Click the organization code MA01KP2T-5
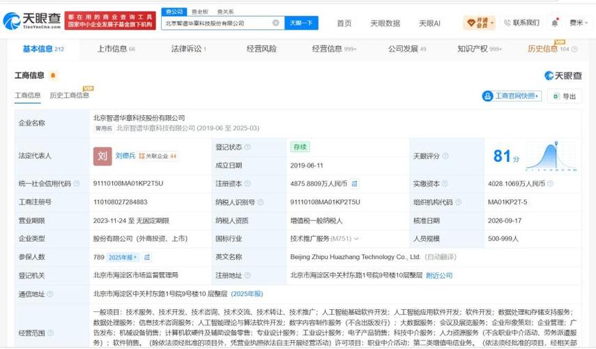The width and height of the screenshot is (596, 349). click(507, 202)
